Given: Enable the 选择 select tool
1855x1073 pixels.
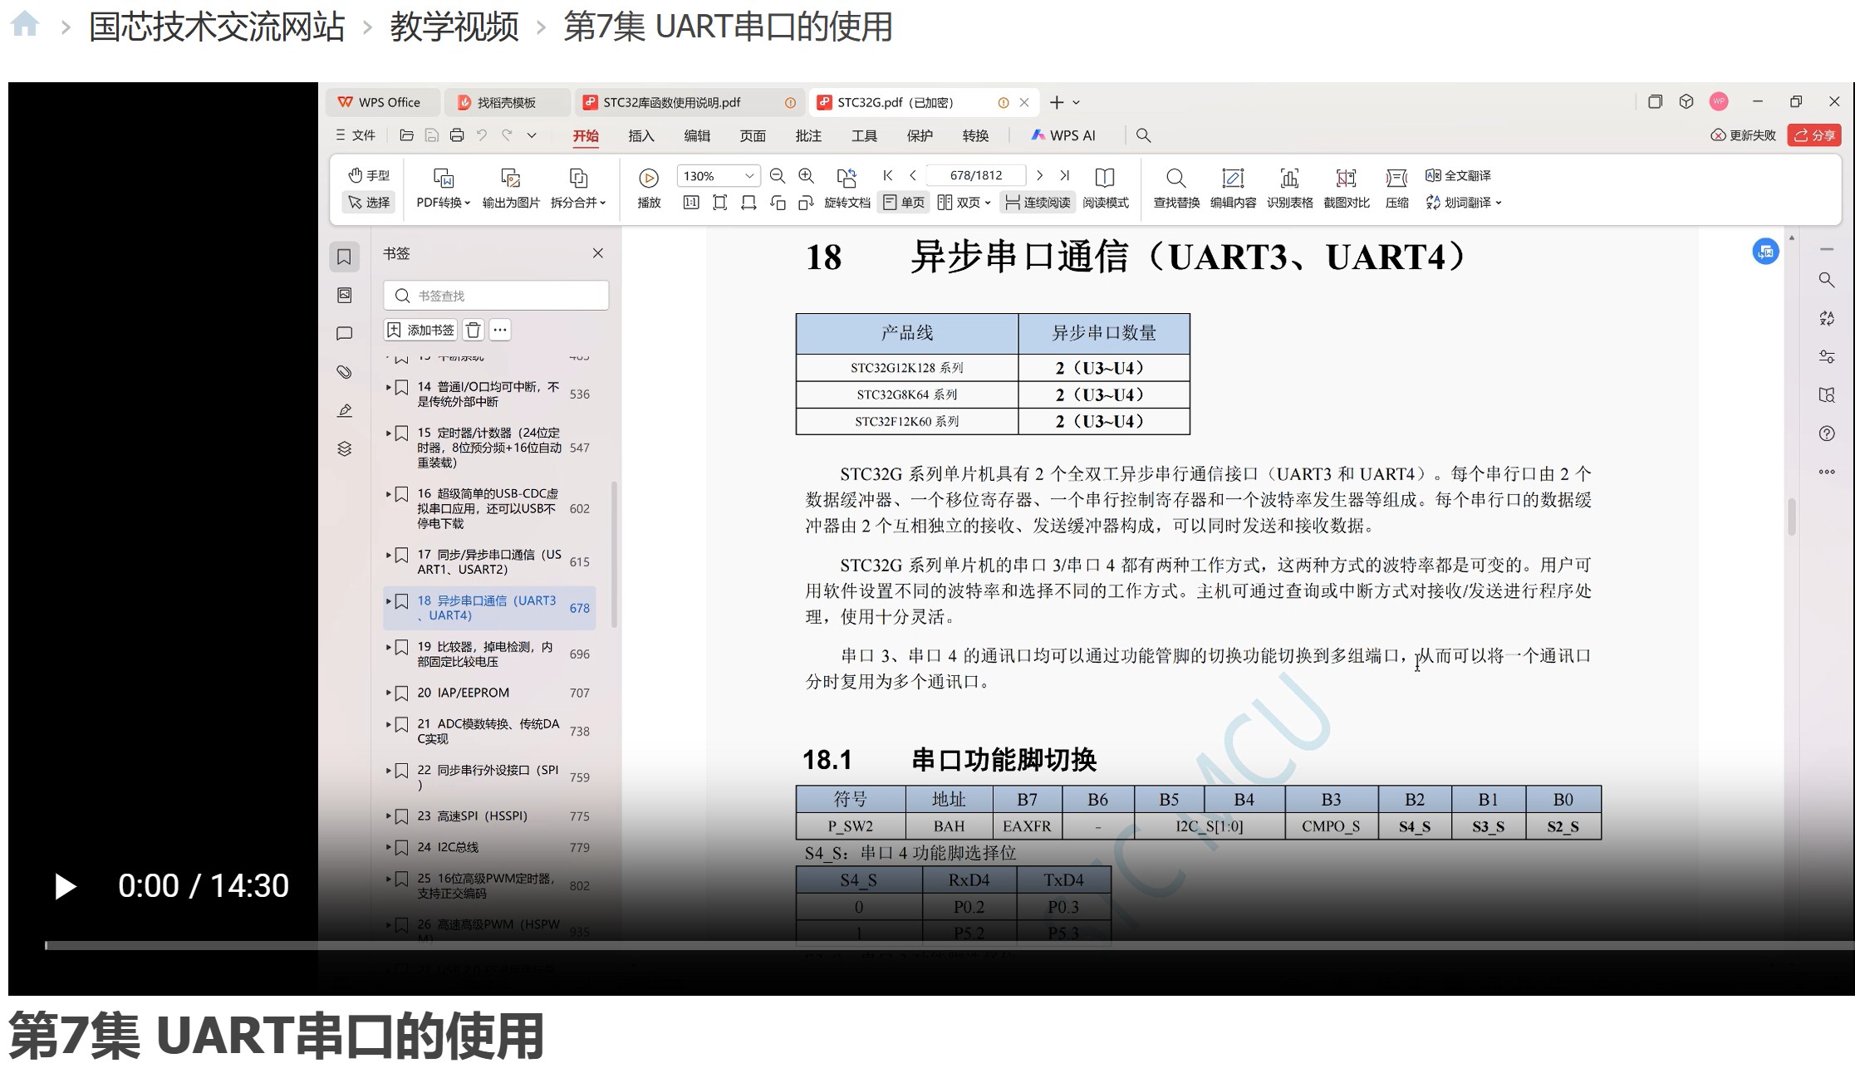Looking at the screenshot, I should [370, 202].
